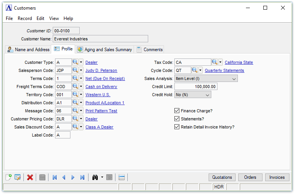Open the Record menu
The width and height of the screenshot is (296, 195).
click(25, 18)
